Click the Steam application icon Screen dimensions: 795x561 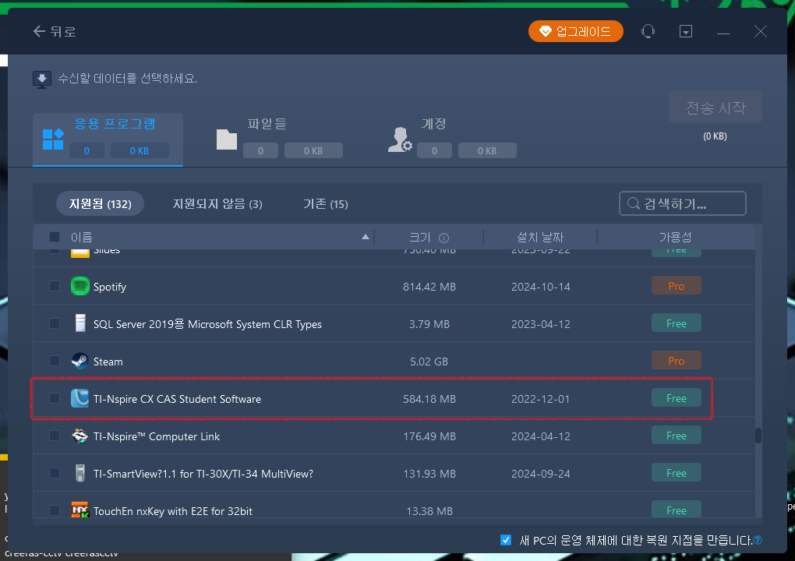pyautogui.click(x=79, y=360)
